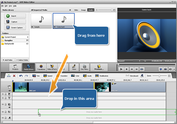
Task: Select the Current Project folder
Action: tap(15, 37)
